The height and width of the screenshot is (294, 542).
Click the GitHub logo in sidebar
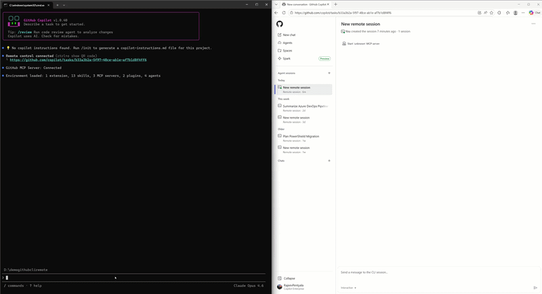(x=280, y=24)
